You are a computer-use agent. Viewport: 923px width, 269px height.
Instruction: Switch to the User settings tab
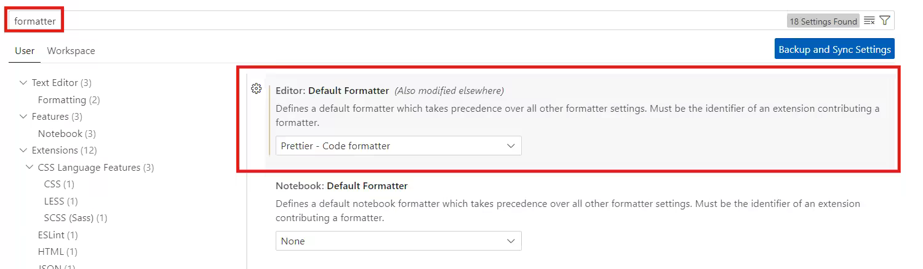[25, 51]
